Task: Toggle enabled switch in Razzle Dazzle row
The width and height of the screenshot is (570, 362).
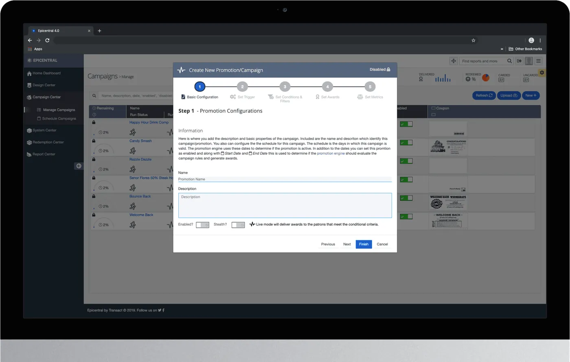Action: (x=406, y=161)
